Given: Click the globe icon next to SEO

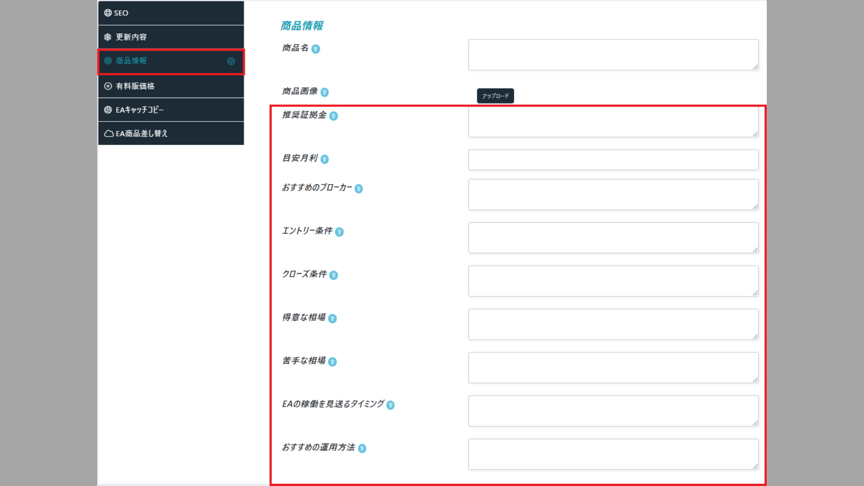Looking at the screenshot, I should 108,13.
